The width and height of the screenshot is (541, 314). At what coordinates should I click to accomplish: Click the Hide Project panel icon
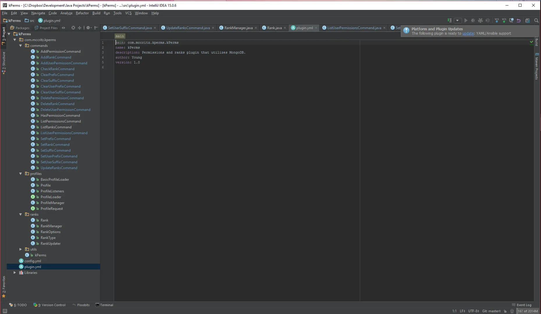pos(96,28)
